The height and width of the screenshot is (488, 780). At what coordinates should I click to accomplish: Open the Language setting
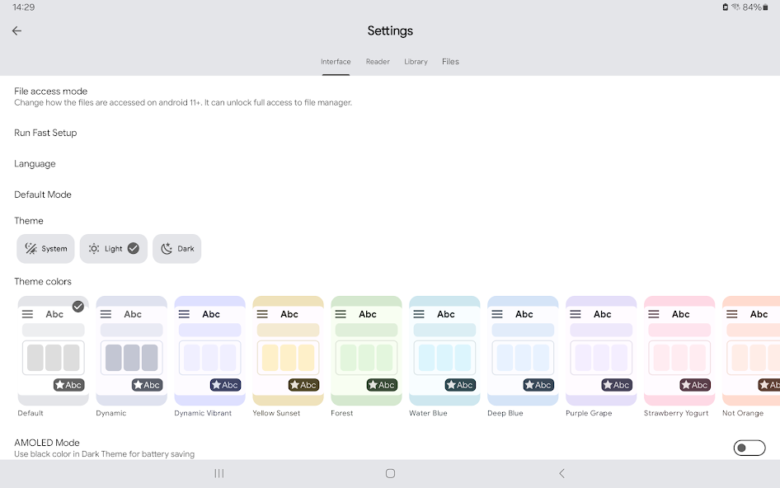(x=35, y=163)
